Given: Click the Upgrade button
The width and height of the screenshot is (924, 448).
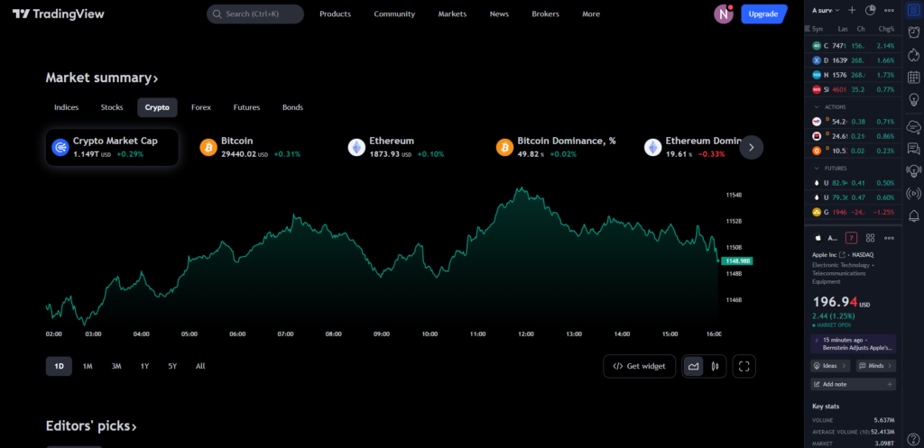Looking at the screenshot, I should (763, 14).
